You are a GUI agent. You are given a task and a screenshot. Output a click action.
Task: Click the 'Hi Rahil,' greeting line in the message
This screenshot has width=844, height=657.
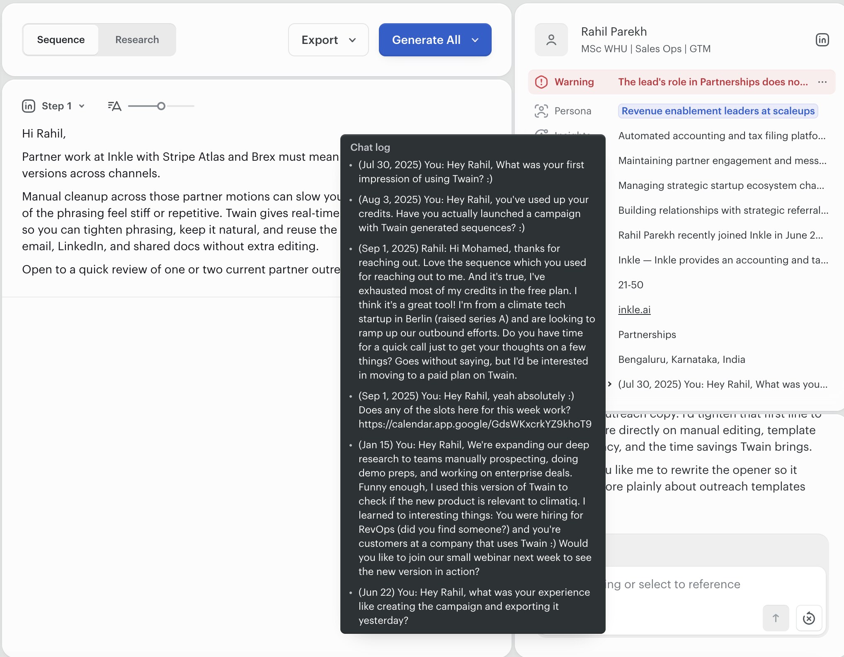click(44, 133)
